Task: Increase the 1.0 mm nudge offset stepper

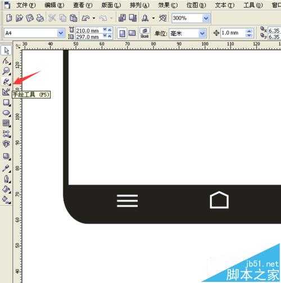Action: click(249, 31)
